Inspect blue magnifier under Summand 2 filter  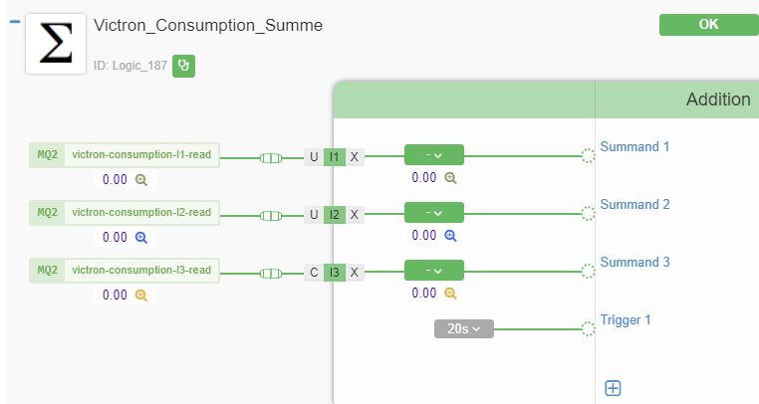450,236
